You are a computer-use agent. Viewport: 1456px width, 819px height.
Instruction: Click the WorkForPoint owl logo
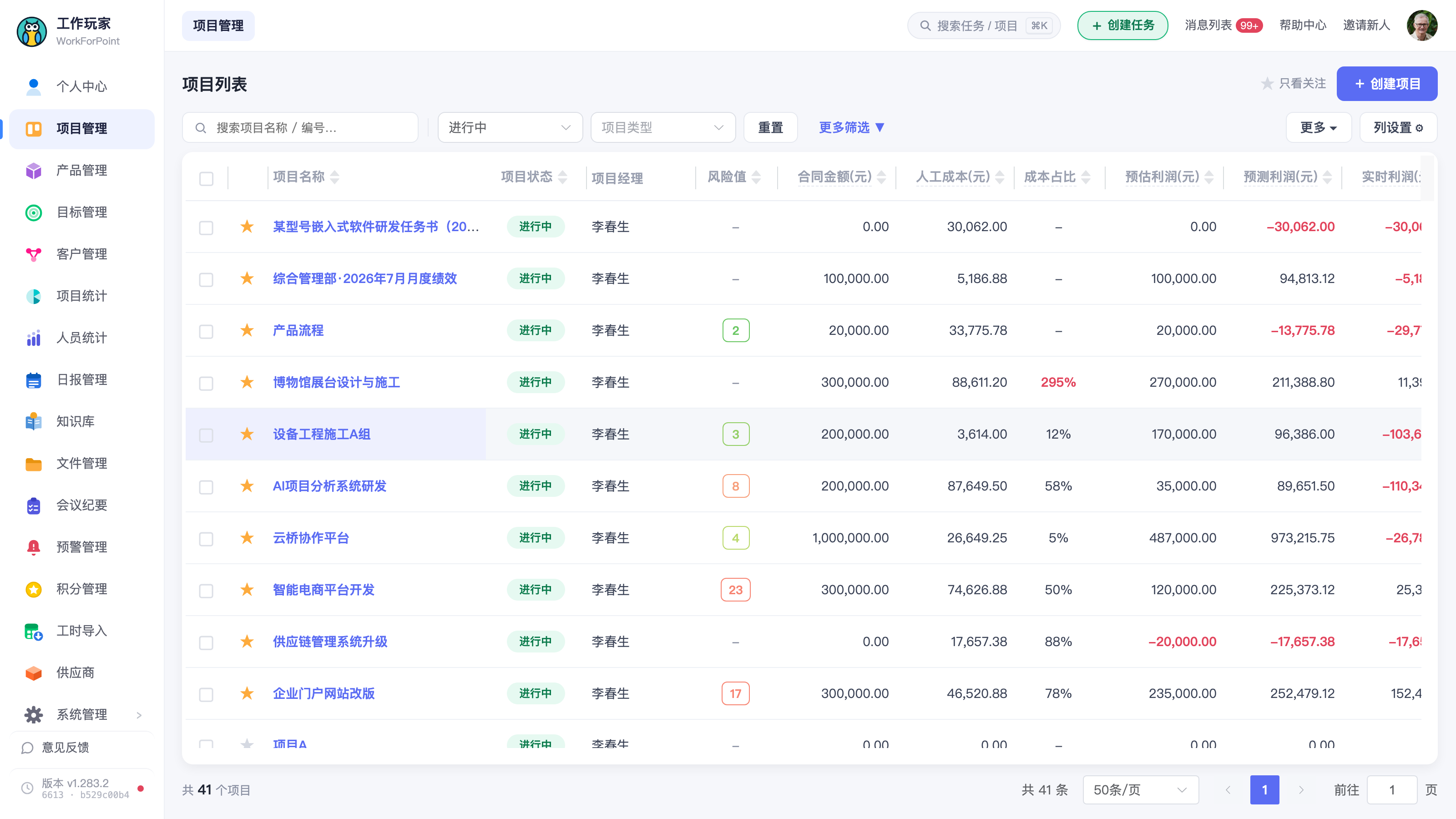coord(32,31)
